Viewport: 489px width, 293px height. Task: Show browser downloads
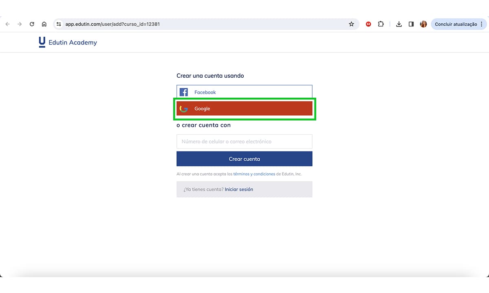(x=399, y=24)
